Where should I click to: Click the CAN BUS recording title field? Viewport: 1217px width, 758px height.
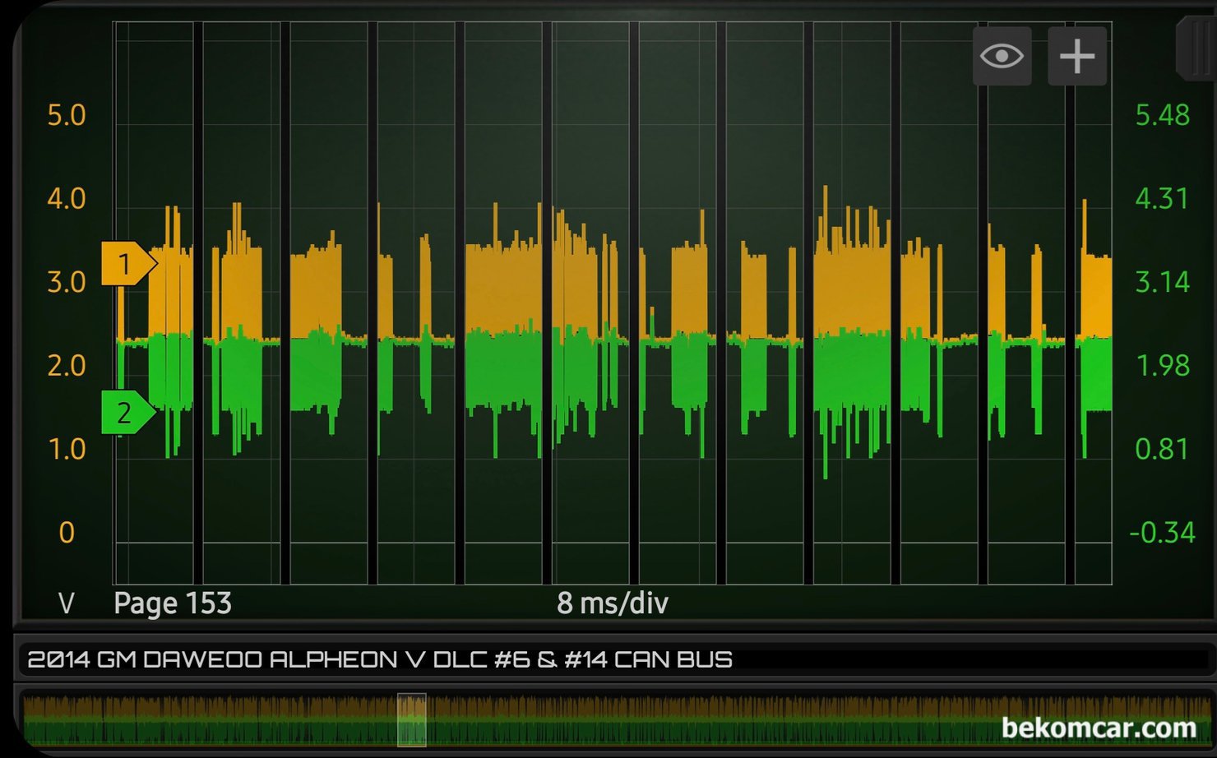(x=380, y=659)
